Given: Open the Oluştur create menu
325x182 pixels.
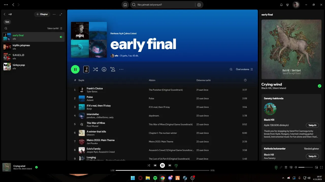Looking at the screenshot, I should [42, 14].
